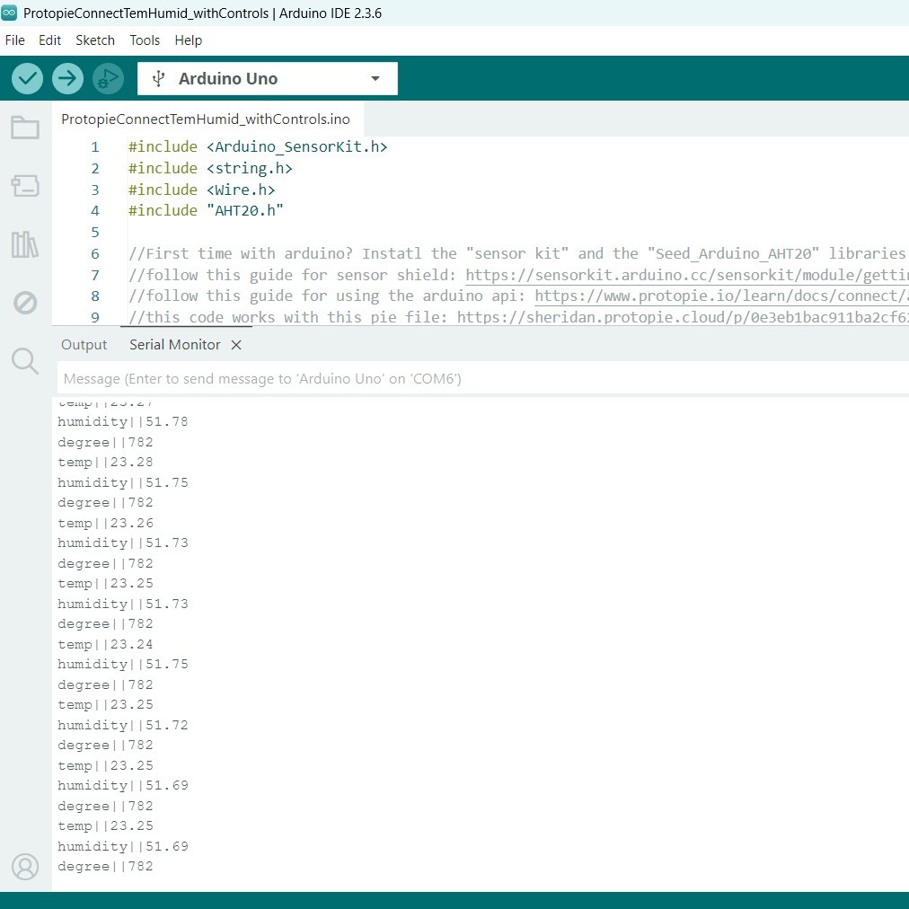Open the Tools menu
909x909 pixels.
tap(145, 40)
